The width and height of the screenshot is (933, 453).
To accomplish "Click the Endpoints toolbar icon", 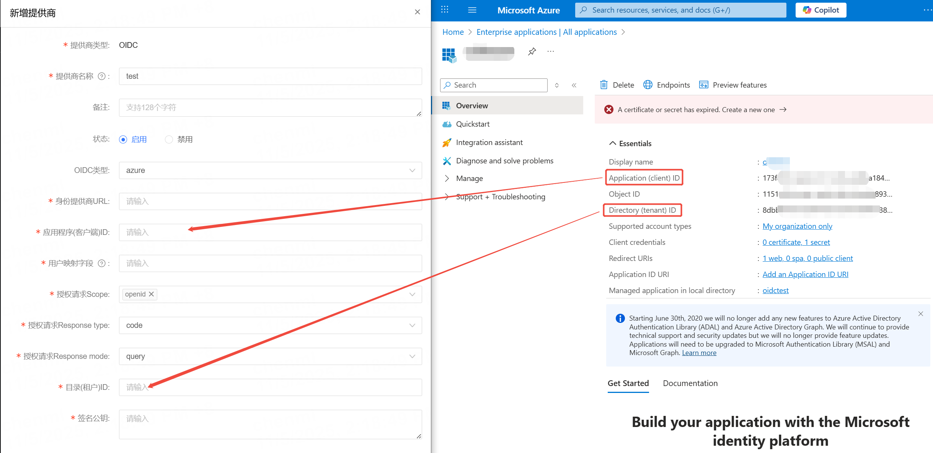I will [648, 85].
